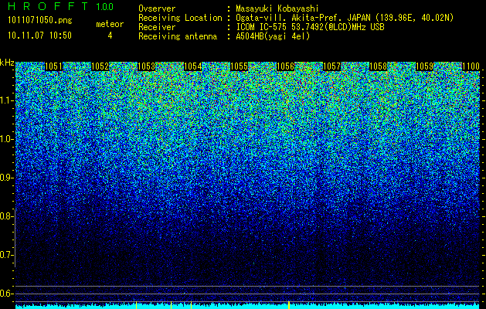This screenshot has width=486, height=309.
Task: Click the 1.0 frequency axis label
Action: tap(6, 140)
